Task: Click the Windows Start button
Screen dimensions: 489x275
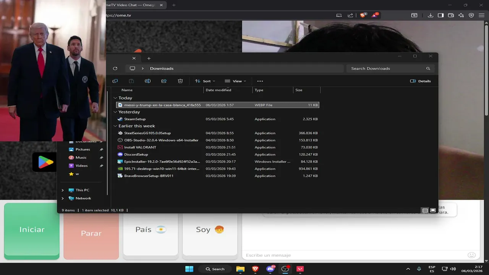Action: (189, 269)
